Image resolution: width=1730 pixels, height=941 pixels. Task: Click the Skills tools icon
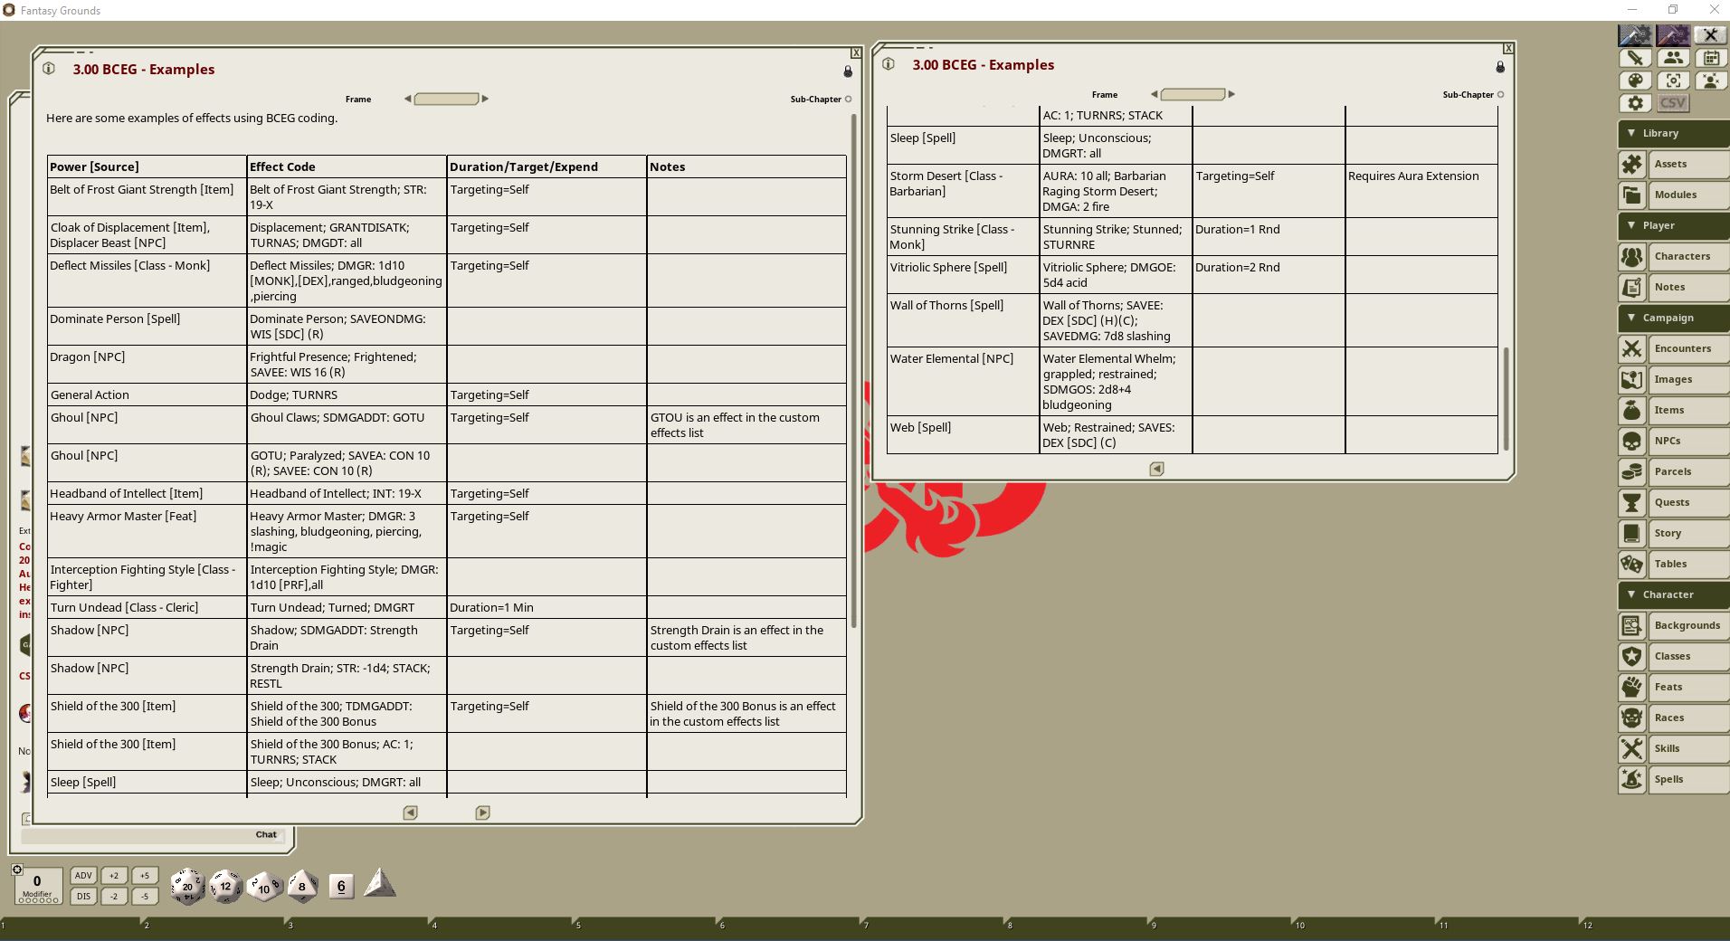[1632, 748]
